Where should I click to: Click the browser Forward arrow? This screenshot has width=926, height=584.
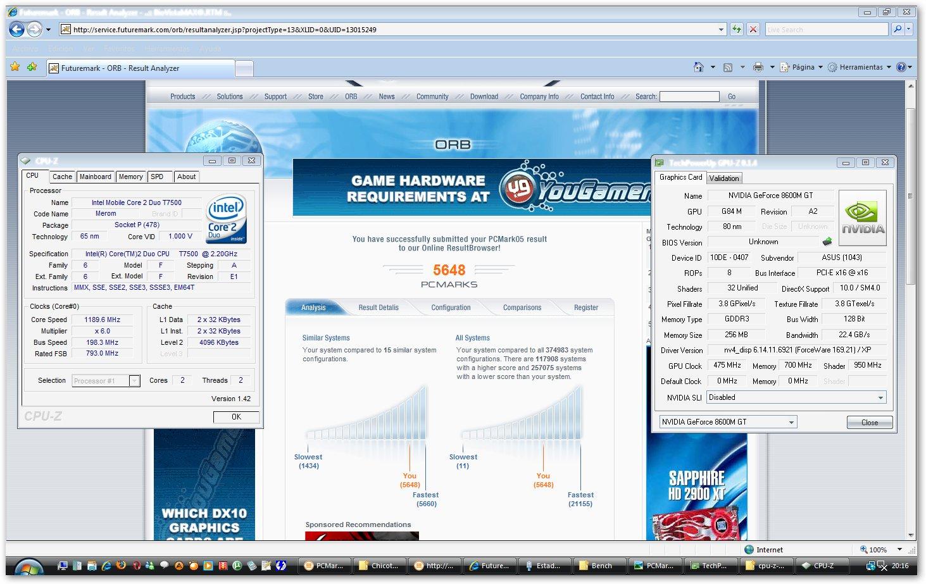(34, 29)
